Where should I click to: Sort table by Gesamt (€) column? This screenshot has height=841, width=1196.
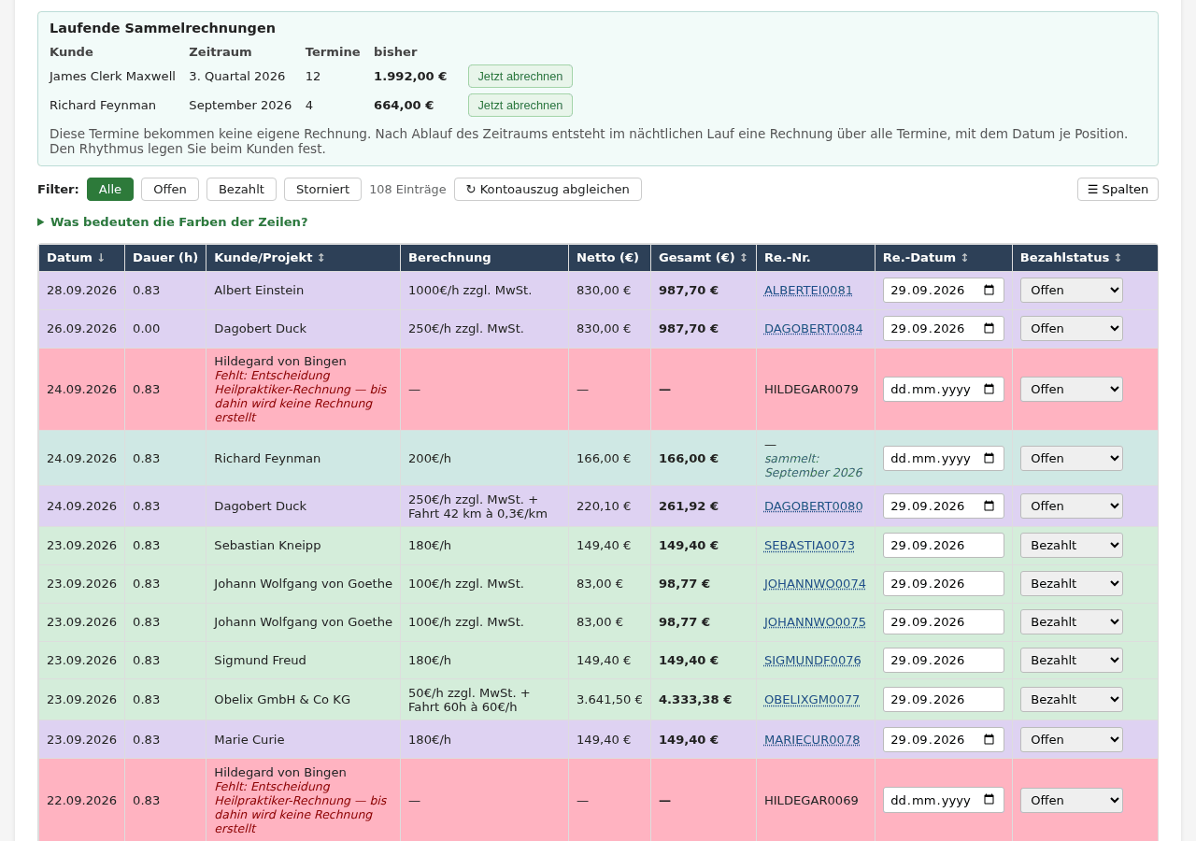pyautogui.click(x=703, y=258)
